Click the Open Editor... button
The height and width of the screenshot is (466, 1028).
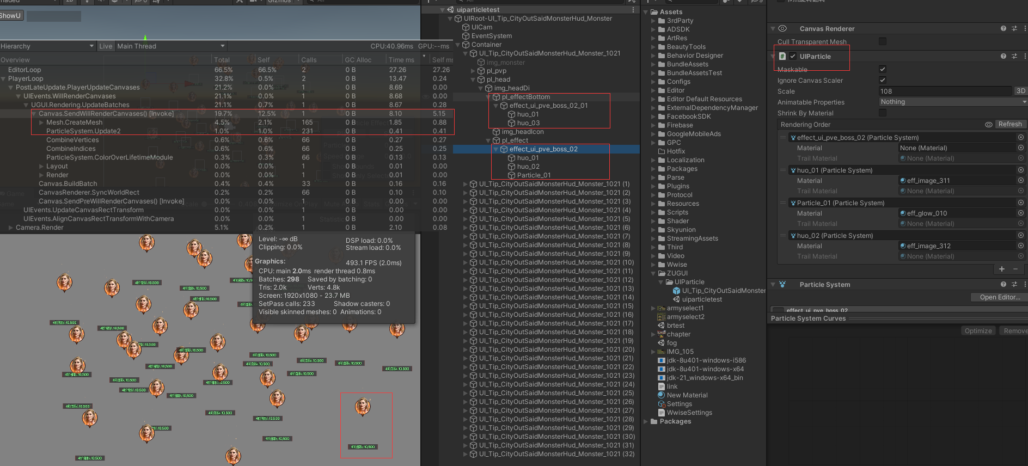999,297
